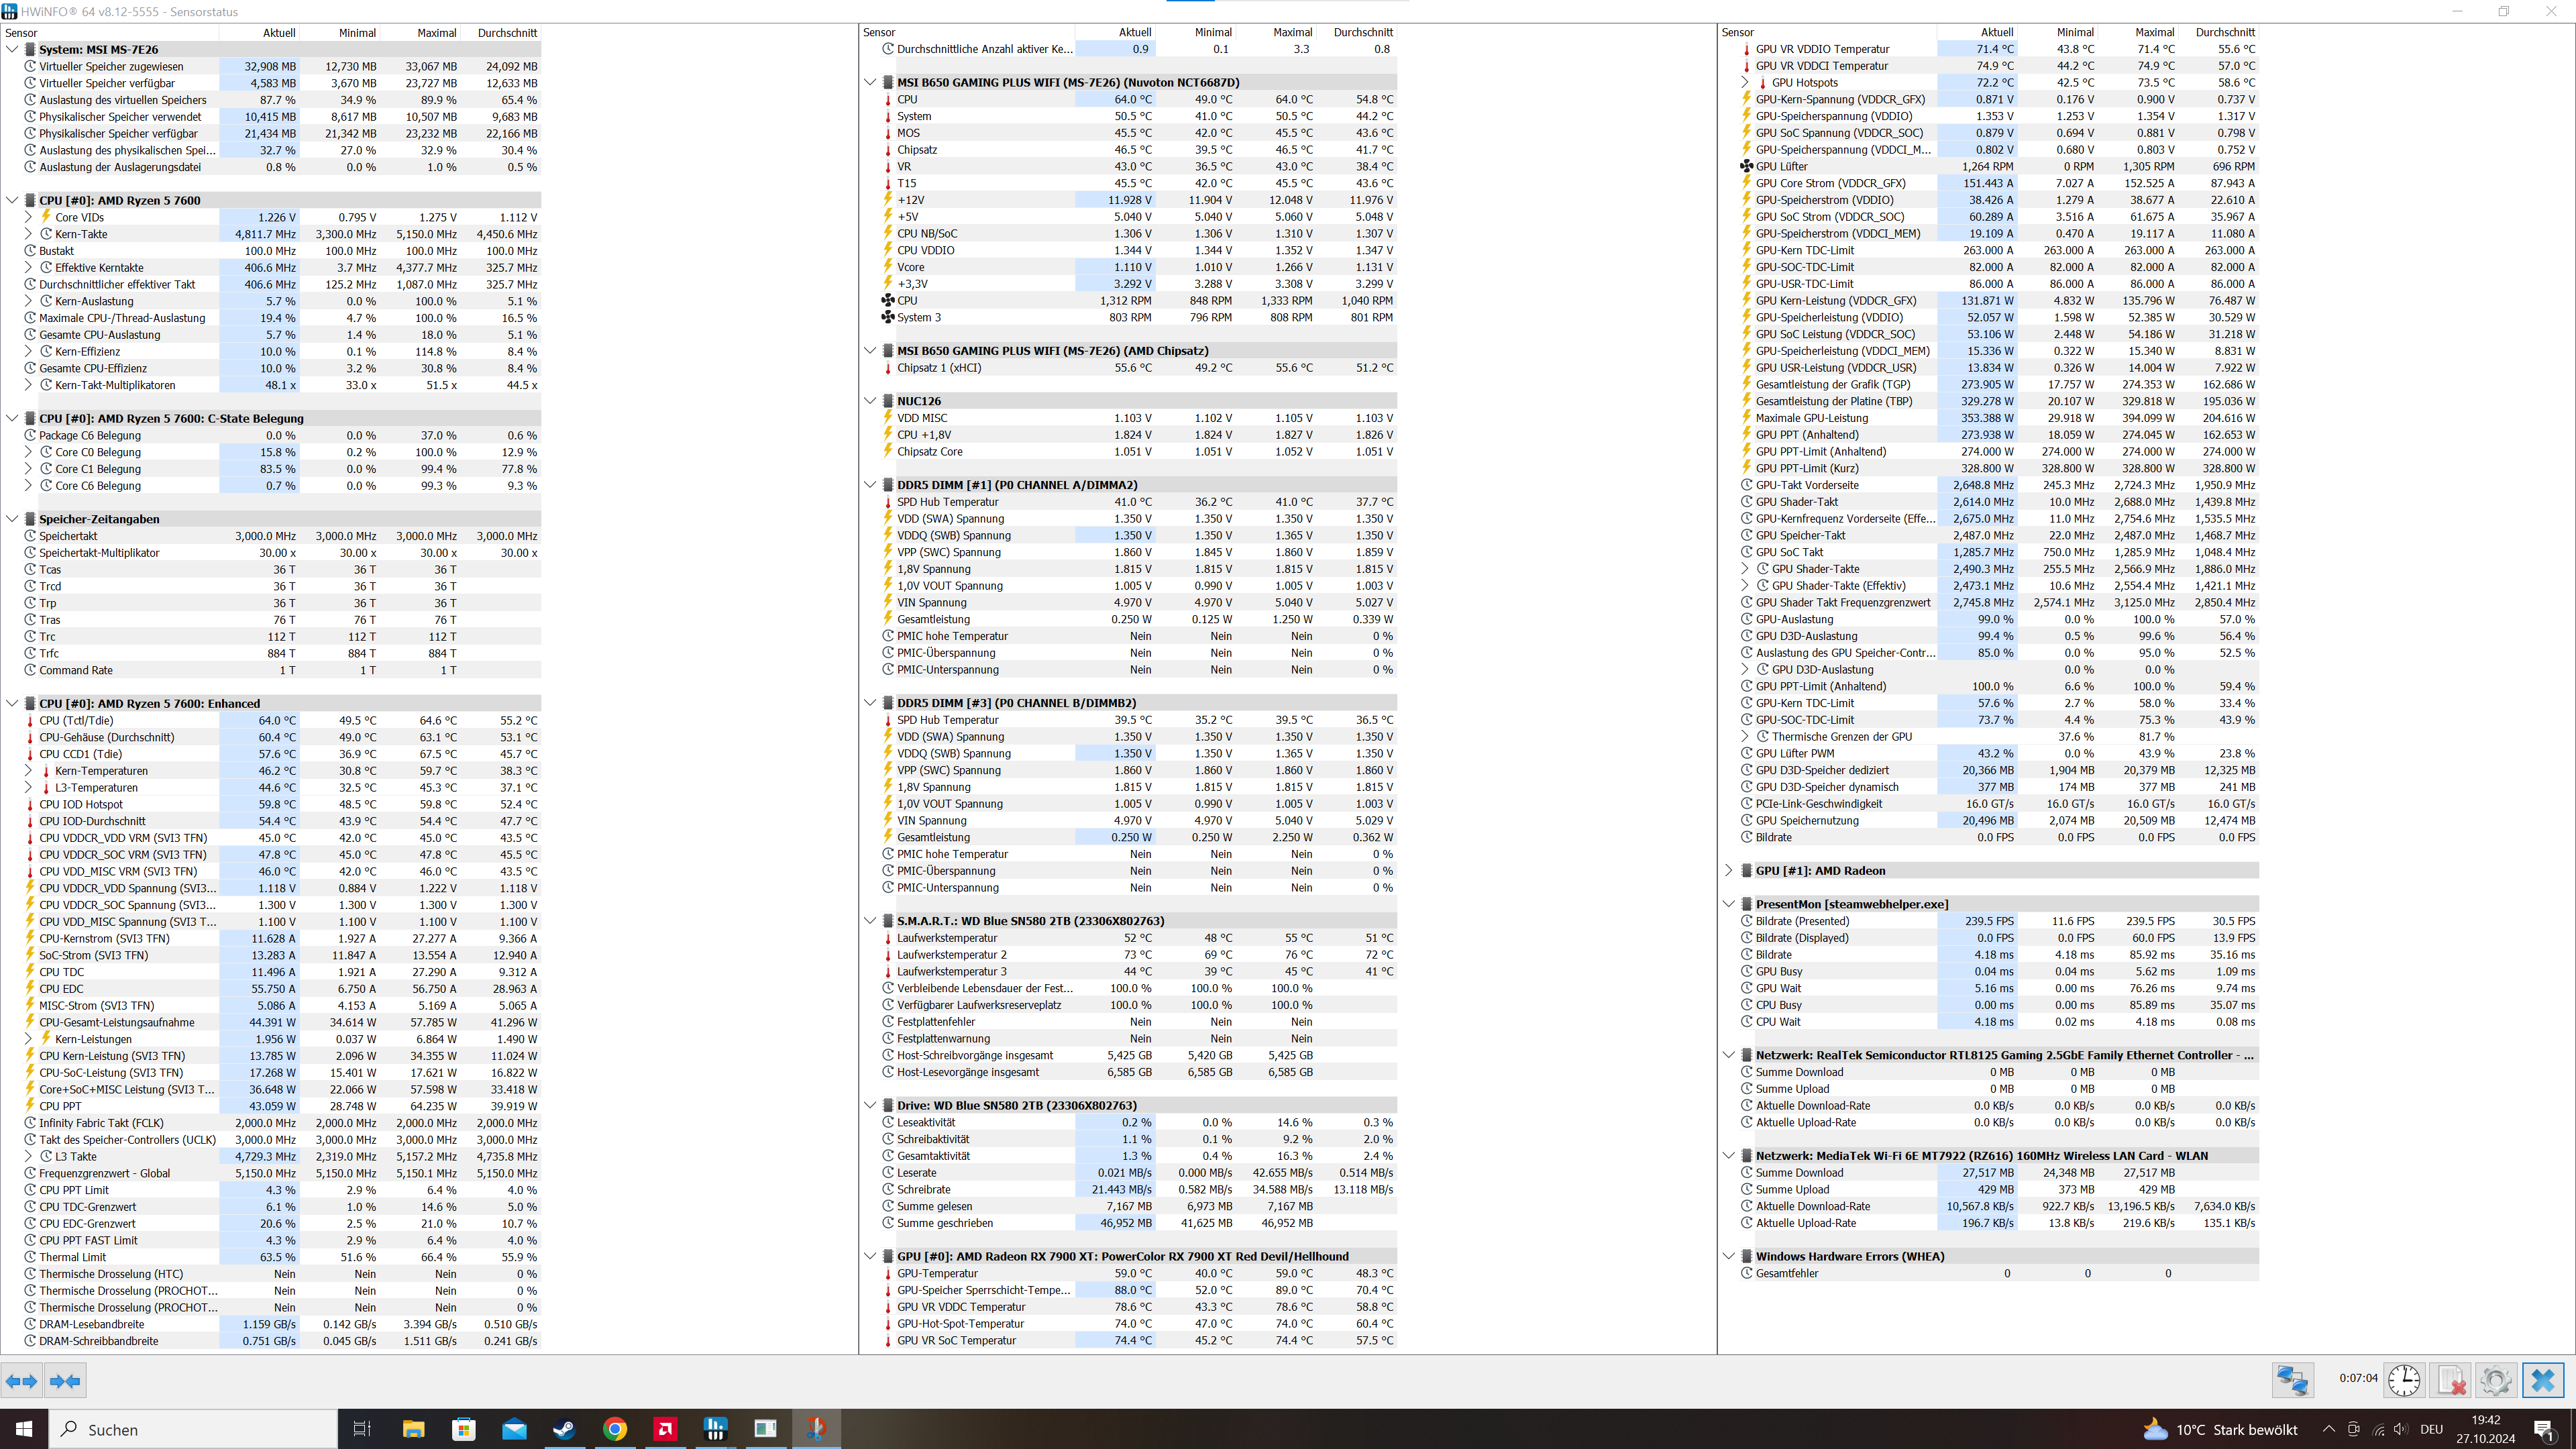Select the GPU Hot-Spot-Temperatur sensor row
This screenshot has width=2576, height=1449.
[960, 1324]
